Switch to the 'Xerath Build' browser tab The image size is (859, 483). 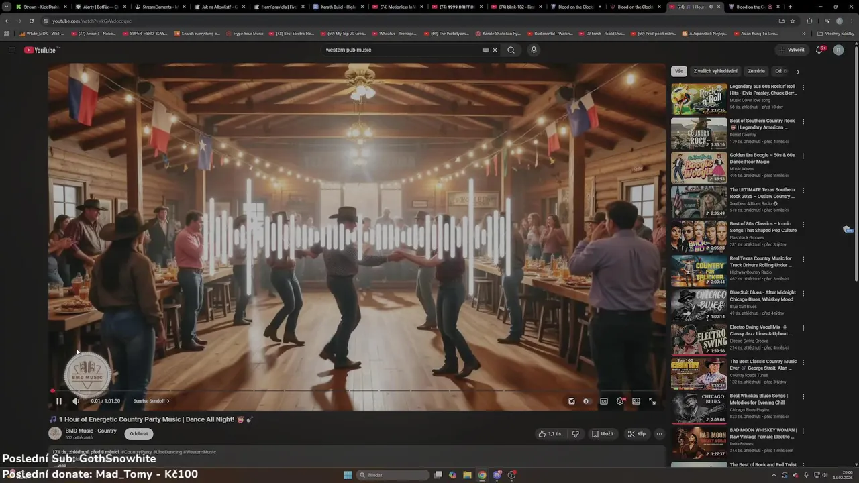pos(338,7)
